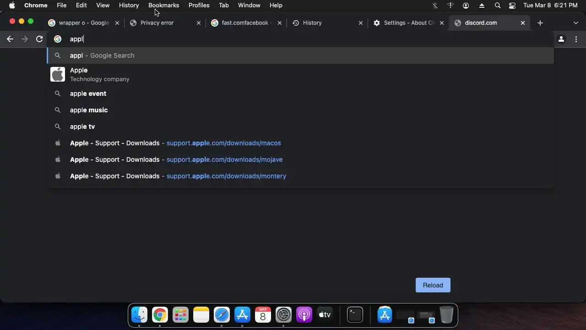Choose the Apple Technology company suggestion
Image resolution: width=586 pixels, height=330 pixels.
point(300,74)
